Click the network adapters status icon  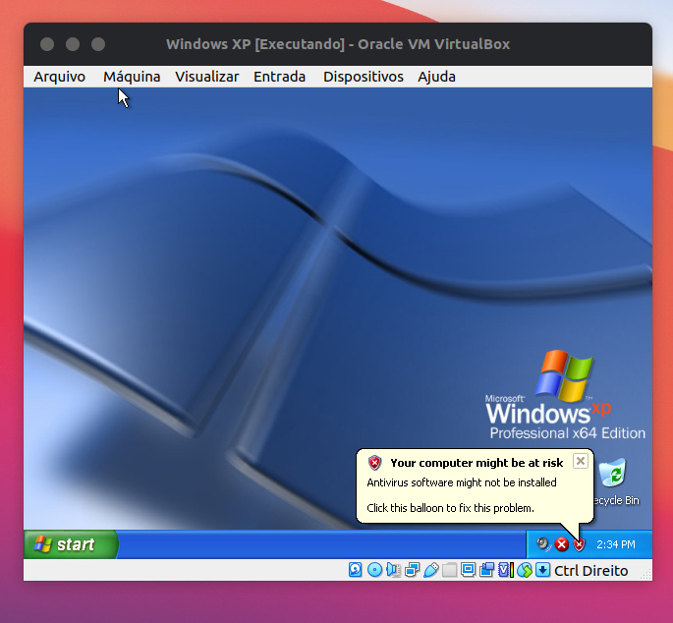[x=413, y=570]
